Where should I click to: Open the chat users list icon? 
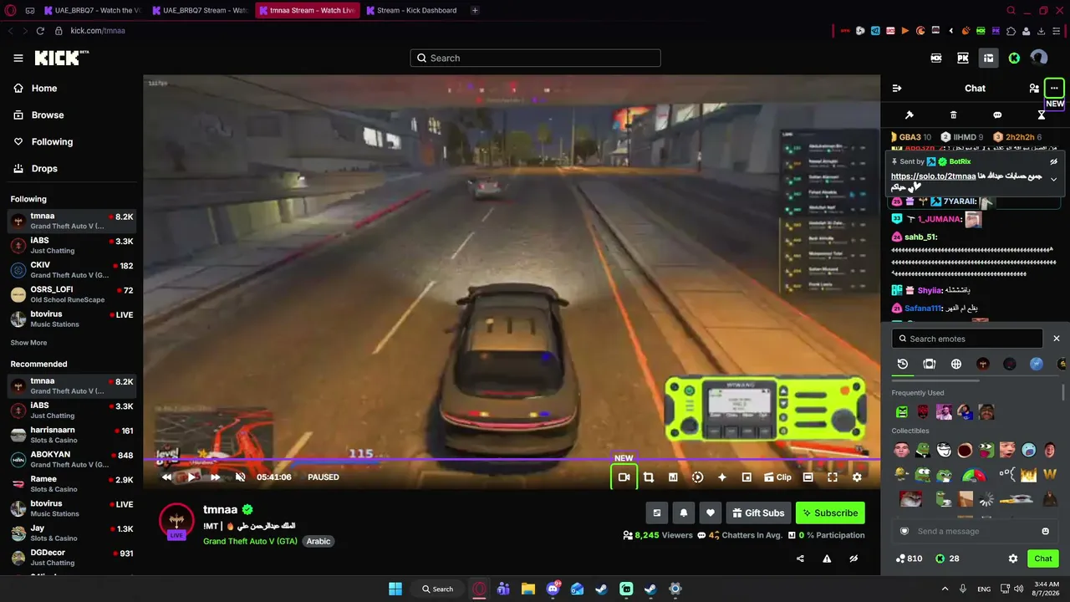pos(1034,88)
